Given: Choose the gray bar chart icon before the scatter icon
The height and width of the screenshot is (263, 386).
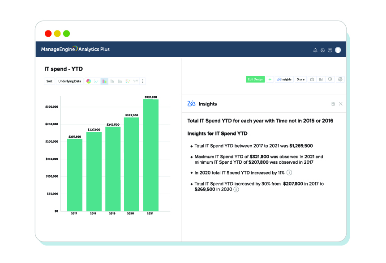Looking at the screenshot, I should [120, 81].
